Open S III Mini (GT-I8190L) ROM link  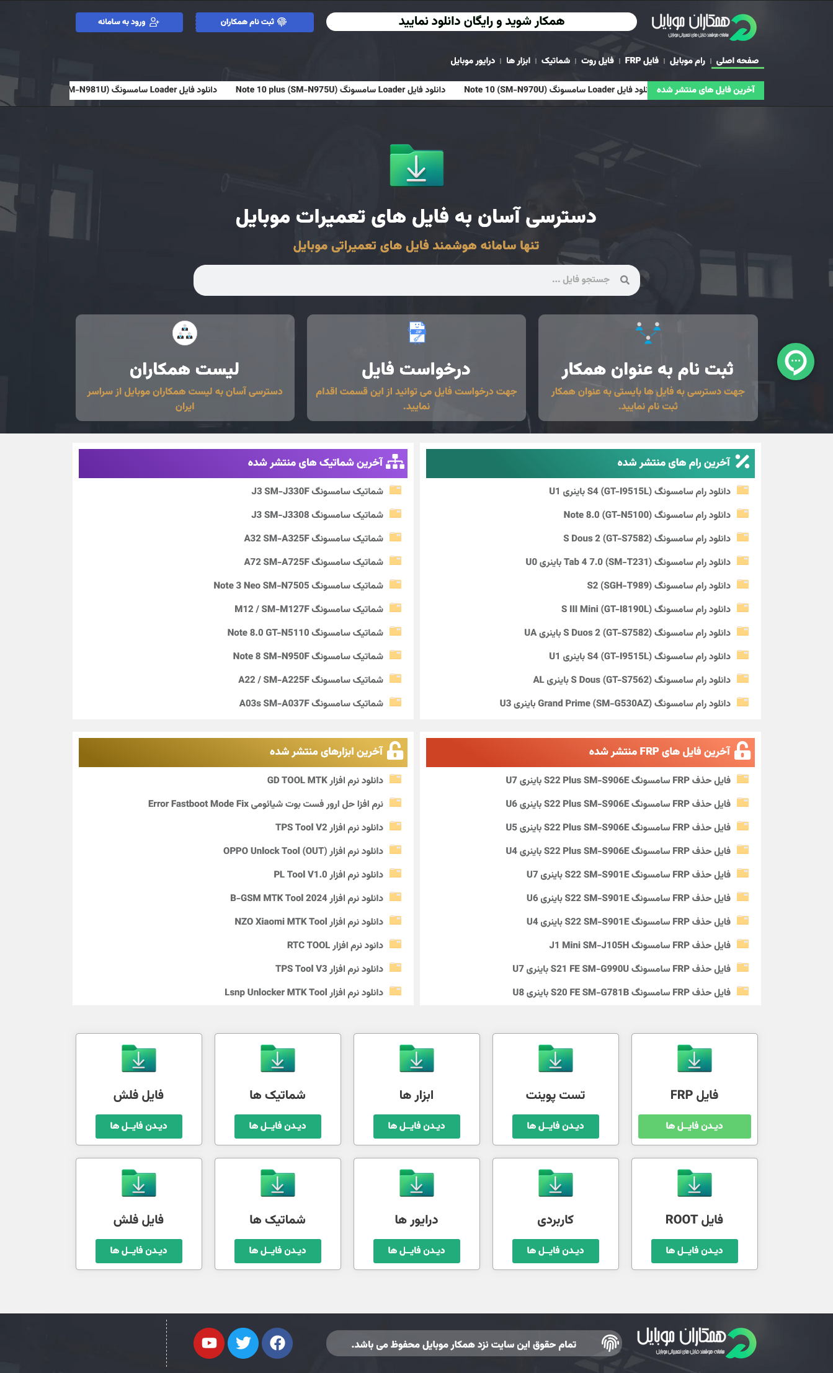click(x=646, y=609)
